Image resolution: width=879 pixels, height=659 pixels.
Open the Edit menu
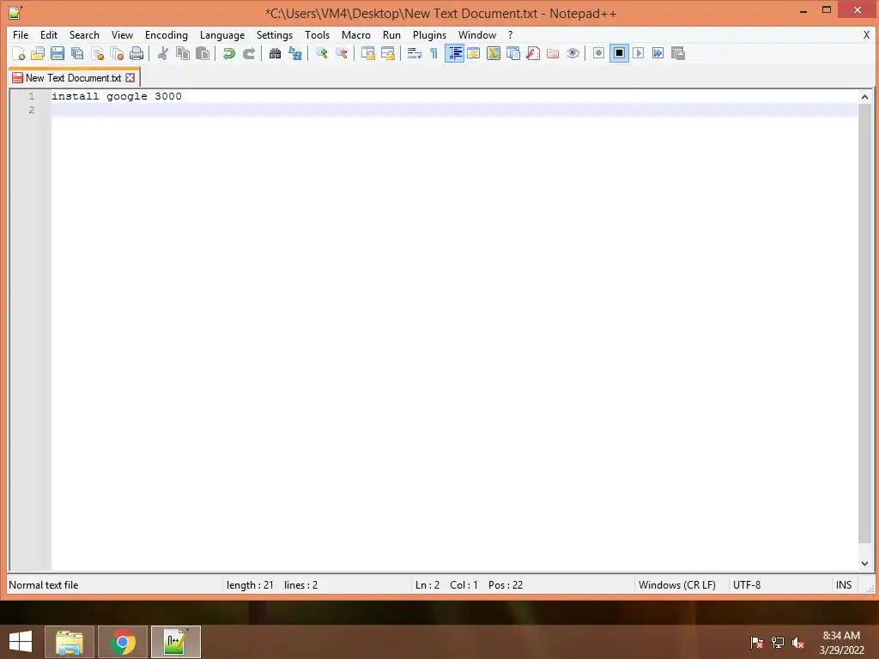coord(49,34)
